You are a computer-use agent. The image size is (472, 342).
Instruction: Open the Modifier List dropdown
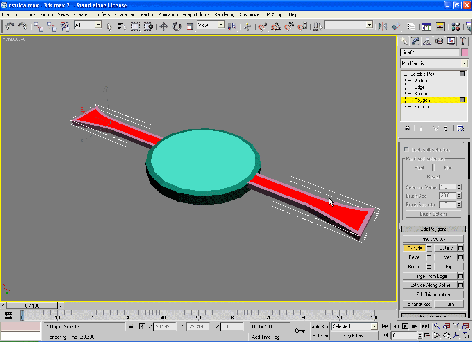[x=464, y=63]
